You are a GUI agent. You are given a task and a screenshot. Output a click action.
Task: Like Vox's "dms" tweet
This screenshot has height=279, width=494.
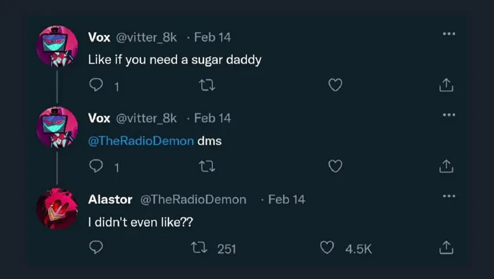tap(336, 166)
